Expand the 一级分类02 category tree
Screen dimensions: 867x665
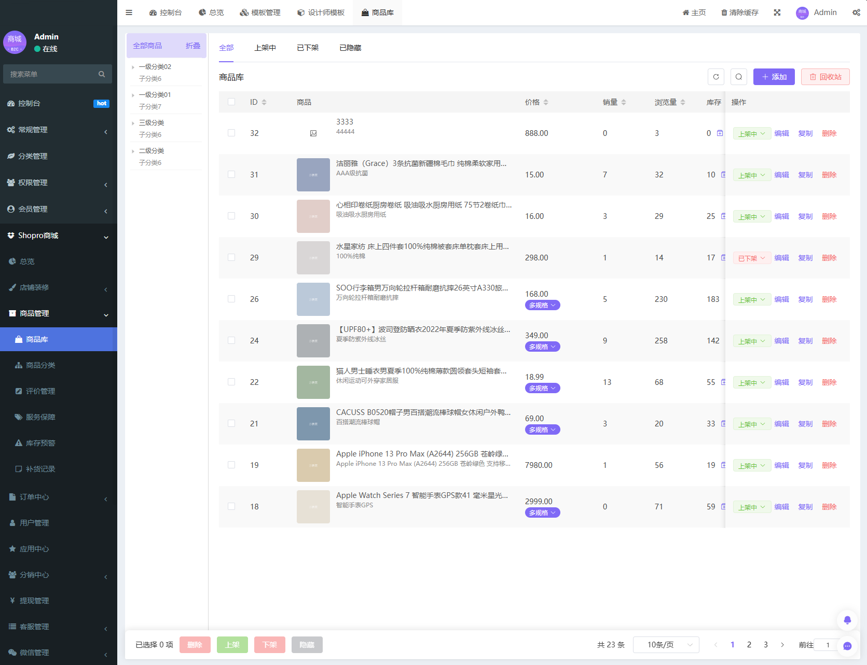(133, 66)
